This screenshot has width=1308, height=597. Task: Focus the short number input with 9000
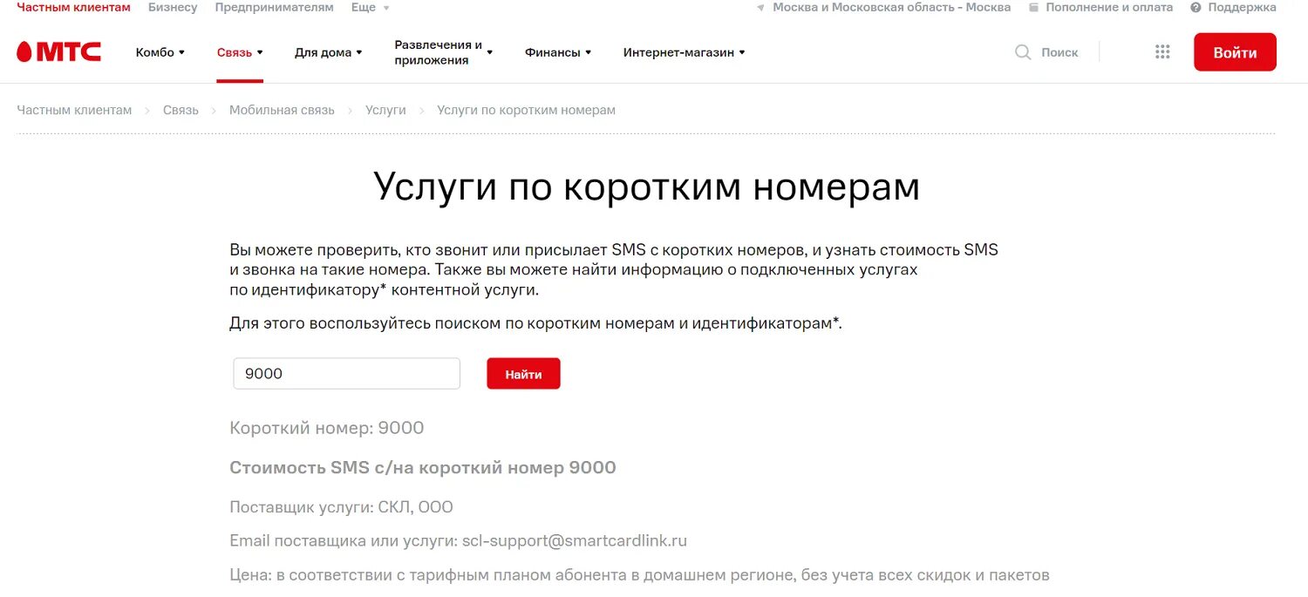[346, 374]
